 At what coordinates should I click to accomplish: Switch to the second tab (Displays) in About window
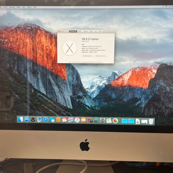tap(80, 31)
